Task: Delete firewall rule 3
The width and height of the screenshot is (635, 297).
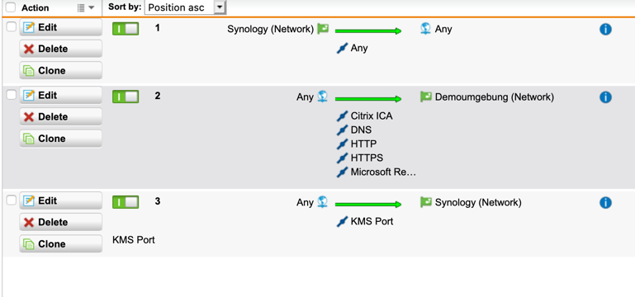Action: 61,222
